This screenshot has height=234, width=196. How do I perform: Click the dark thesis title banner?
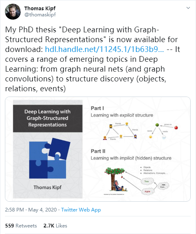[x=48, y=118]
